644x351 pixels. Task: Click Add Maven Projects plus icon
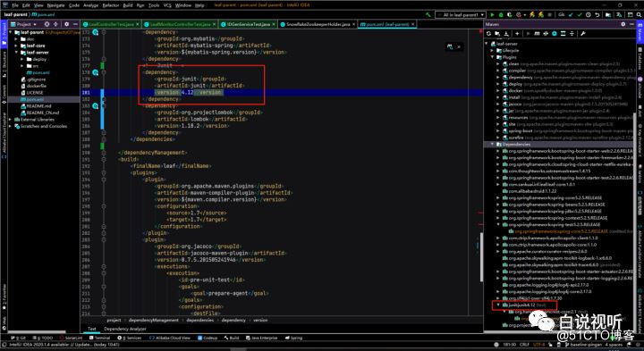(x=517, y=34)
